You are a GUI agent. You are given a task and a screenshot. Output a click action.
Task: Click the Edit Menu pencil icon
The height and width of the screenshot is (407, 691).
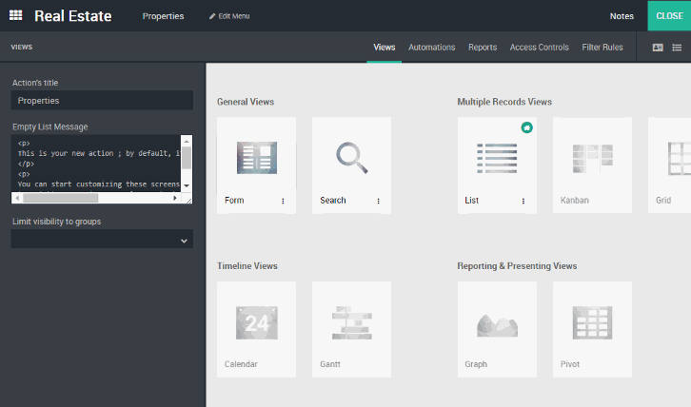pyautogui.click(x=212, y=16)
